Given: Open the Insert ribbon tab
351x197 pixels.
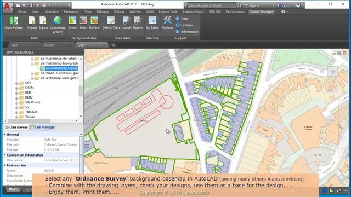Looking at the screenshot, I should [x=36, y=11].
